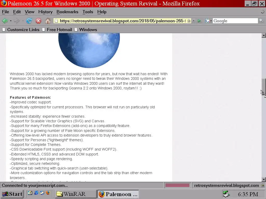Viewport: 266px width, 199px height.
Task: Click the third quick launch icon (Outlook Express)
Action: click(x=42, y=193)
